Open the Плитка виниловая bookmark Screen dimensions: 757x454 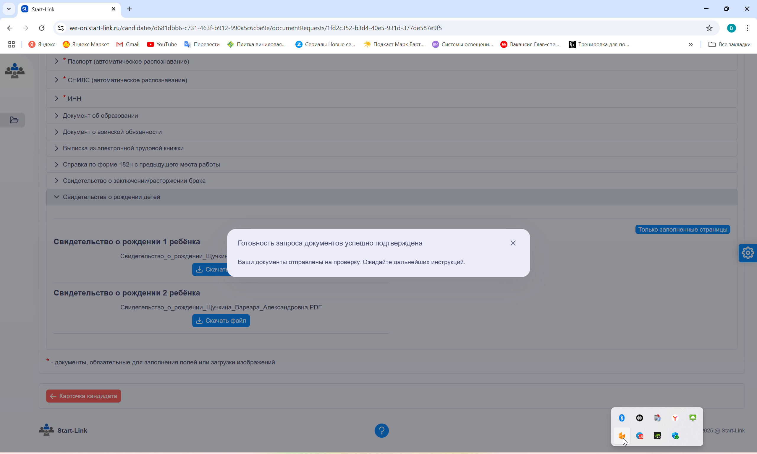[x=257, y=44]
